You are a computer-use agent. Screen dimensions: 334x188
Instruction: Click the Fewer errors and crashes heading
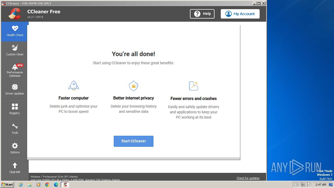click(194, 99)
